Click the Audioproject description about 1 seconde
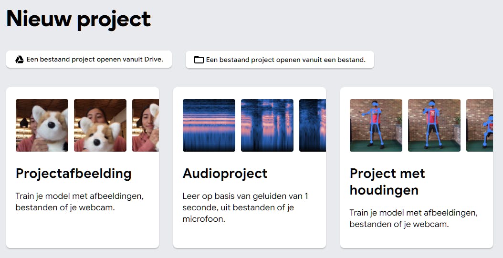This screenshot has height=258, width=503. 245,207
